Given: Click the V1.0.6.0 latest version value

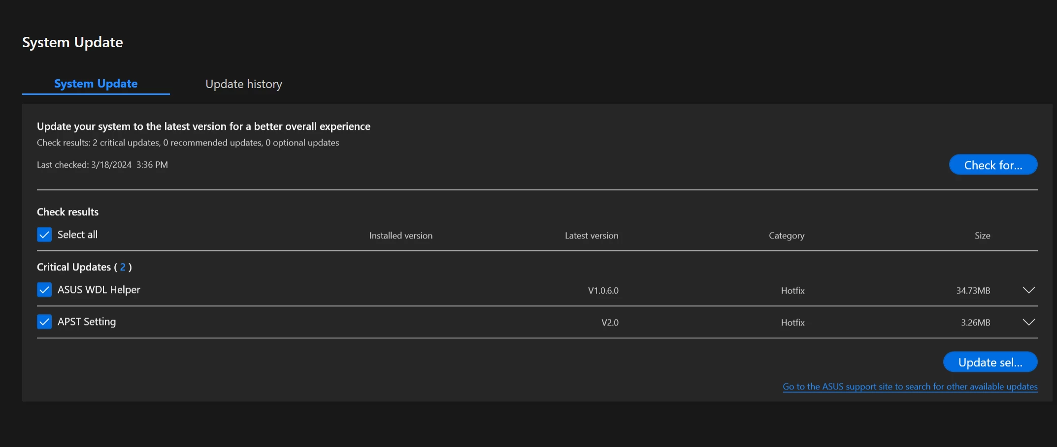Looking at the screenshot, I should [x=603, y=291].
